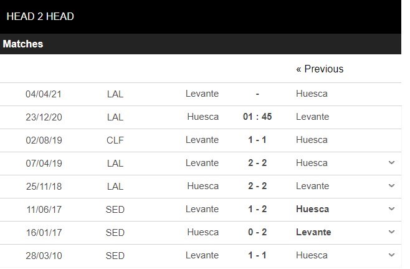Open the HEAD 2 HEAD header

tap(41, 17)
